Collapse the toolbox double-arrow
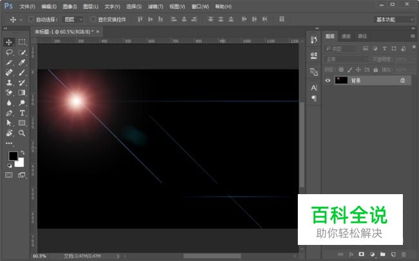Screen dimensions: 419x261 [6, 28]
